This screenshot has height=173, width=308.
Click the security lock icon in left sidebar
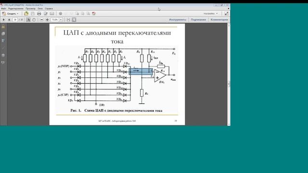point(3,27)
